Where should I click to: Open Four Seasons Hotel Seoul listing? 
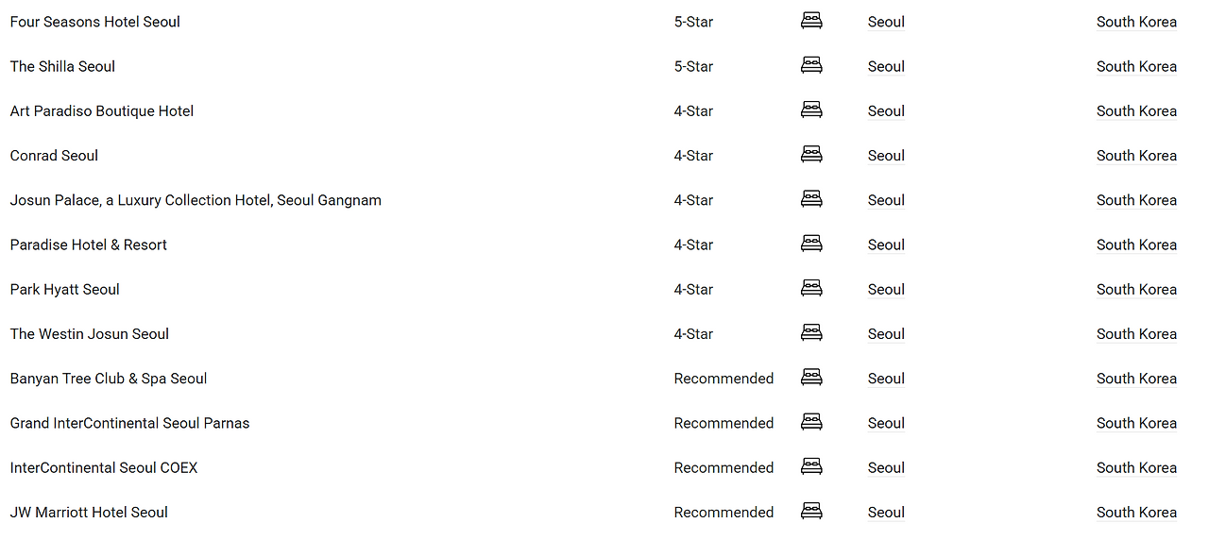point(95,22)
